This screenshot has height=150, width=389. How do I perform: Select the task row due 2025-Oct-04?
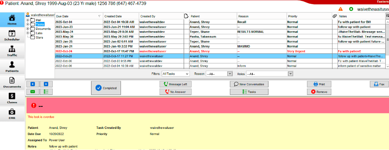220,22
